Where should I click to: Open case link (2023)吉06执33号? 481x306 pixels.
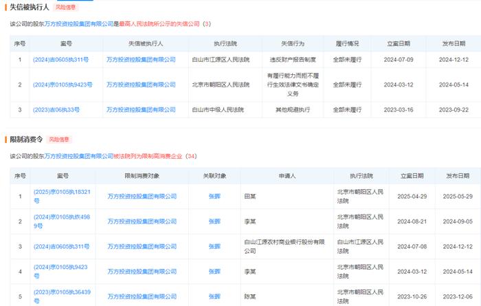[x=56, y=109]
